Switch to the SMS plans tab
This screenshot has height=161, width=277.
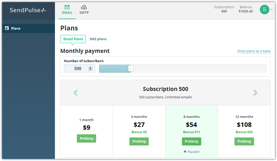98,39
